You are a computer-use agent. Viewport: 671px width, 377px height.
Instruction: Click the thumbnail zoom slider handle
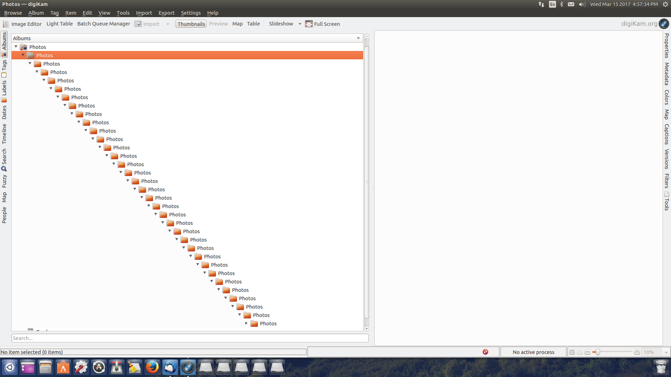(x=598, y=352)
